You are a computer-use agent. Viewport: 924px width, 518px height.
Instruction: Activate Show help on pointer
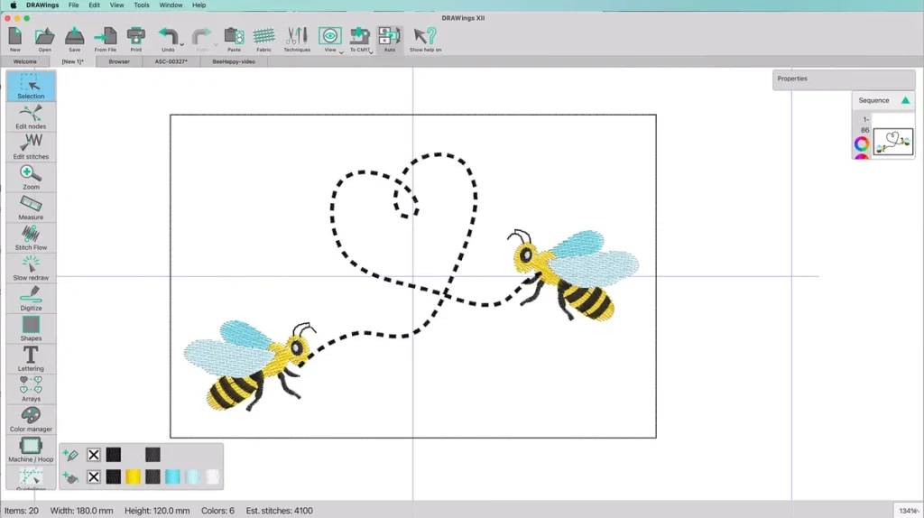(x=426, y=40)
